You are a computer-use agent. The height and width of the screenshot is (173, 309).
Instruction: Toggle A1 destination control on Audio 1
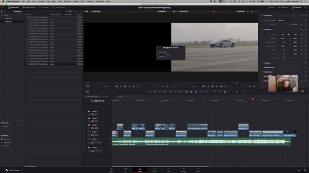coord(89,139)
